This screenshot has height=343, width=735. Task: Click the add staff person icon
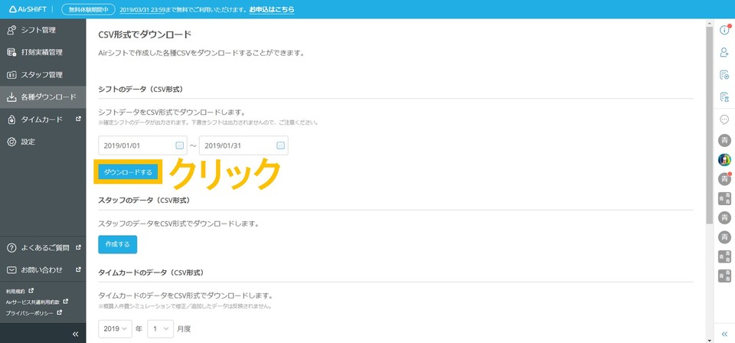[x=724, y=53]
